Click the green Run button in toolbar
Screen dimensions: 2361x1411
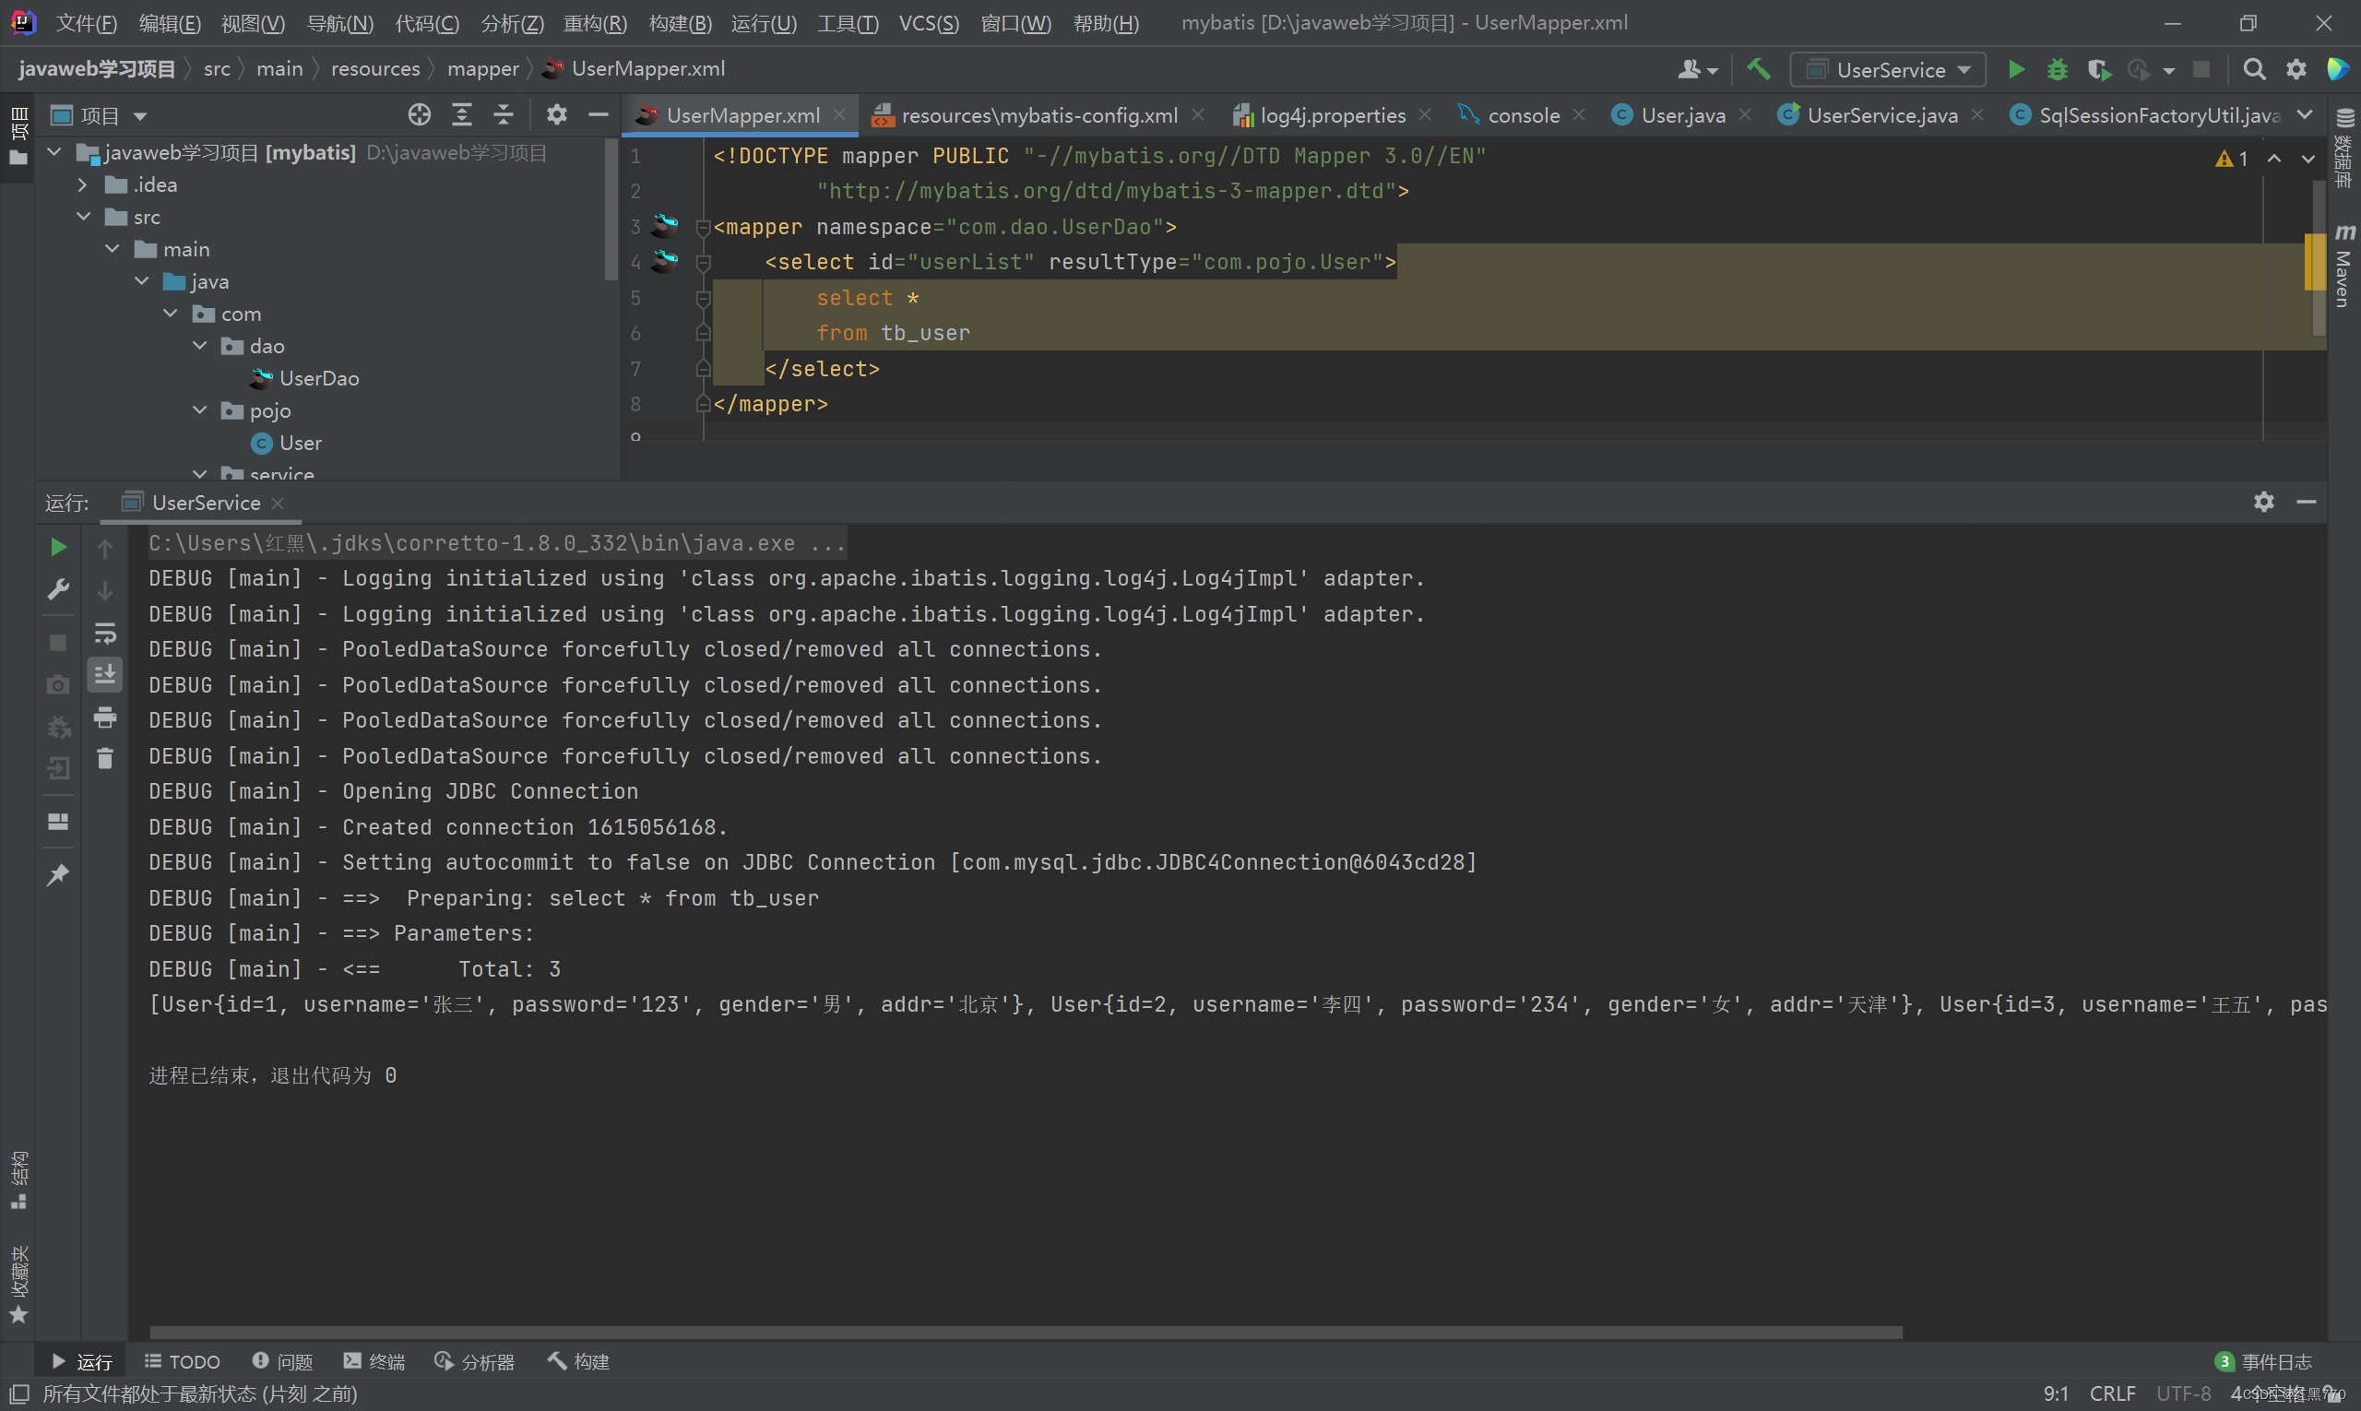[2016, 69]
